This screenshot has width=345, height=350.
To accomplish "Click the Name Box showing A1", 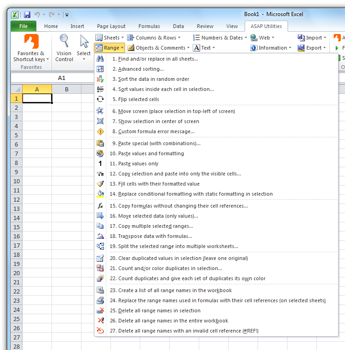I will (52, 78).
